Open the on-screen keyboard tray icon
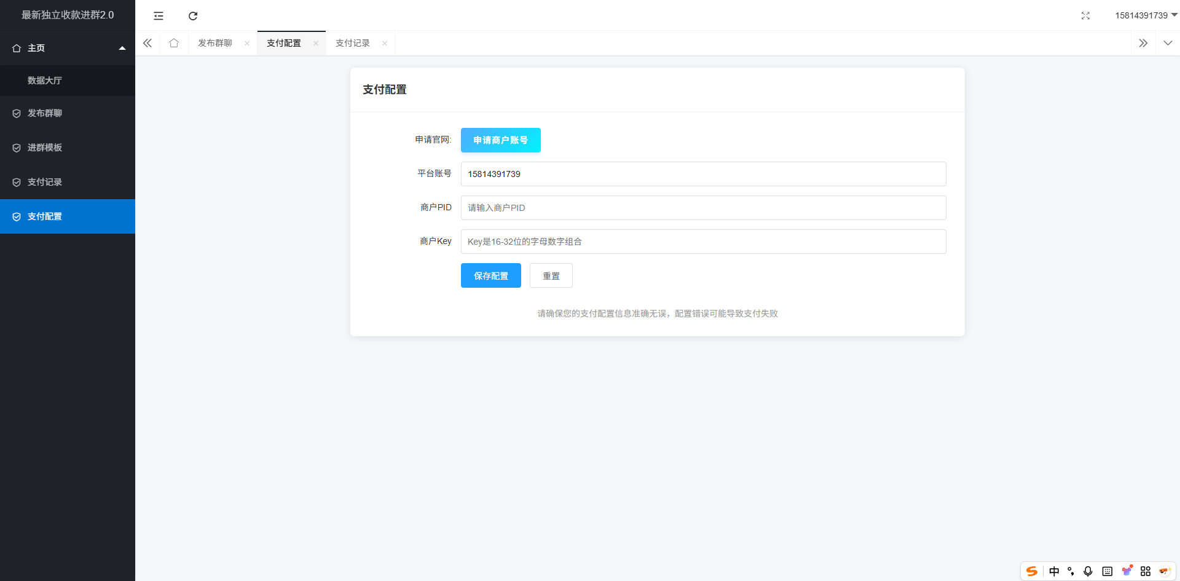Viewport: 1180px width, 581px height. pyautogui.click(x=1107, y=571)
